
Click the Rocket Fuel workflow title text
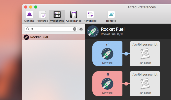point(113,29)
